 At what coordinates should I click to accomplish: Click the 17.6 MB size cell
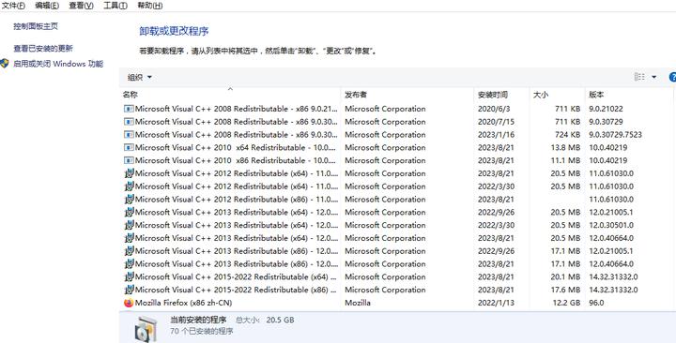tap(565, 290)
